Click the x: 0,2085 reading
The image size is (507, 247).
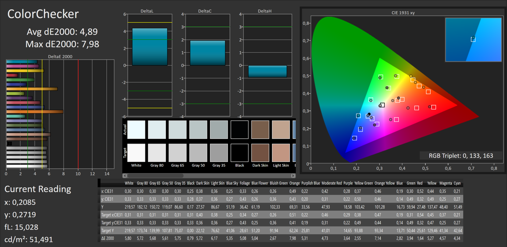[20, 202]
